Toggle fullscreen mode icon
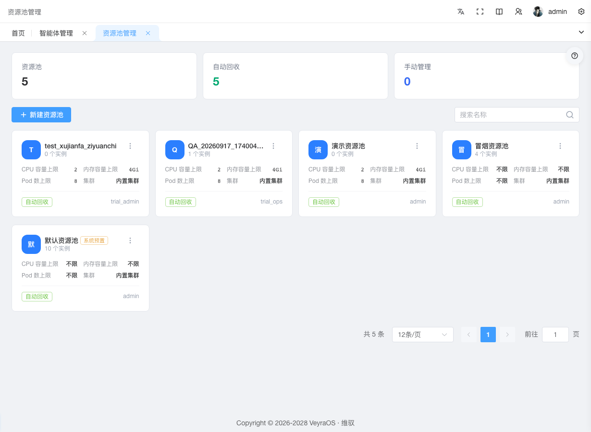The image size is (591, 432). coord(480,12)
